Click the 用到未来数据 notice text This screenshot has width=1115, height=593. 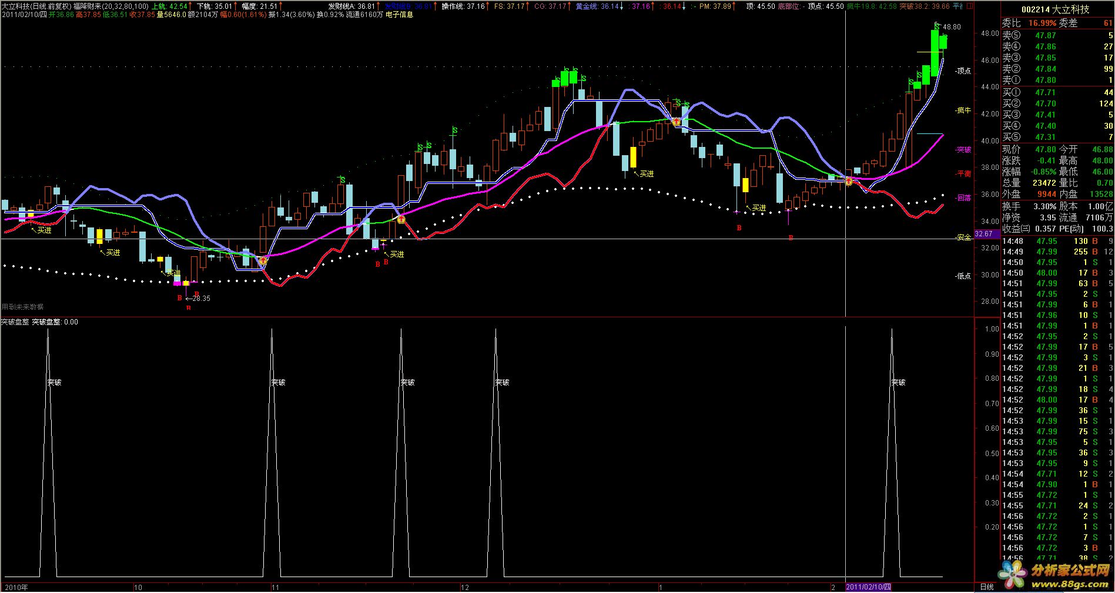coord(22,307)
